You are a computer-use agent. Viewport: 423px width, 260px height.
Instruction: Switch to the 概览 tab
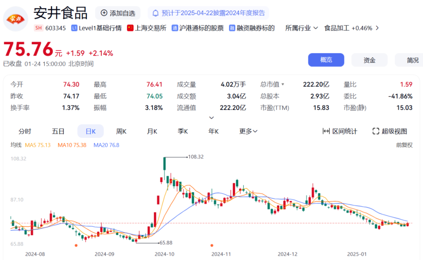click(x=326, y=60)
